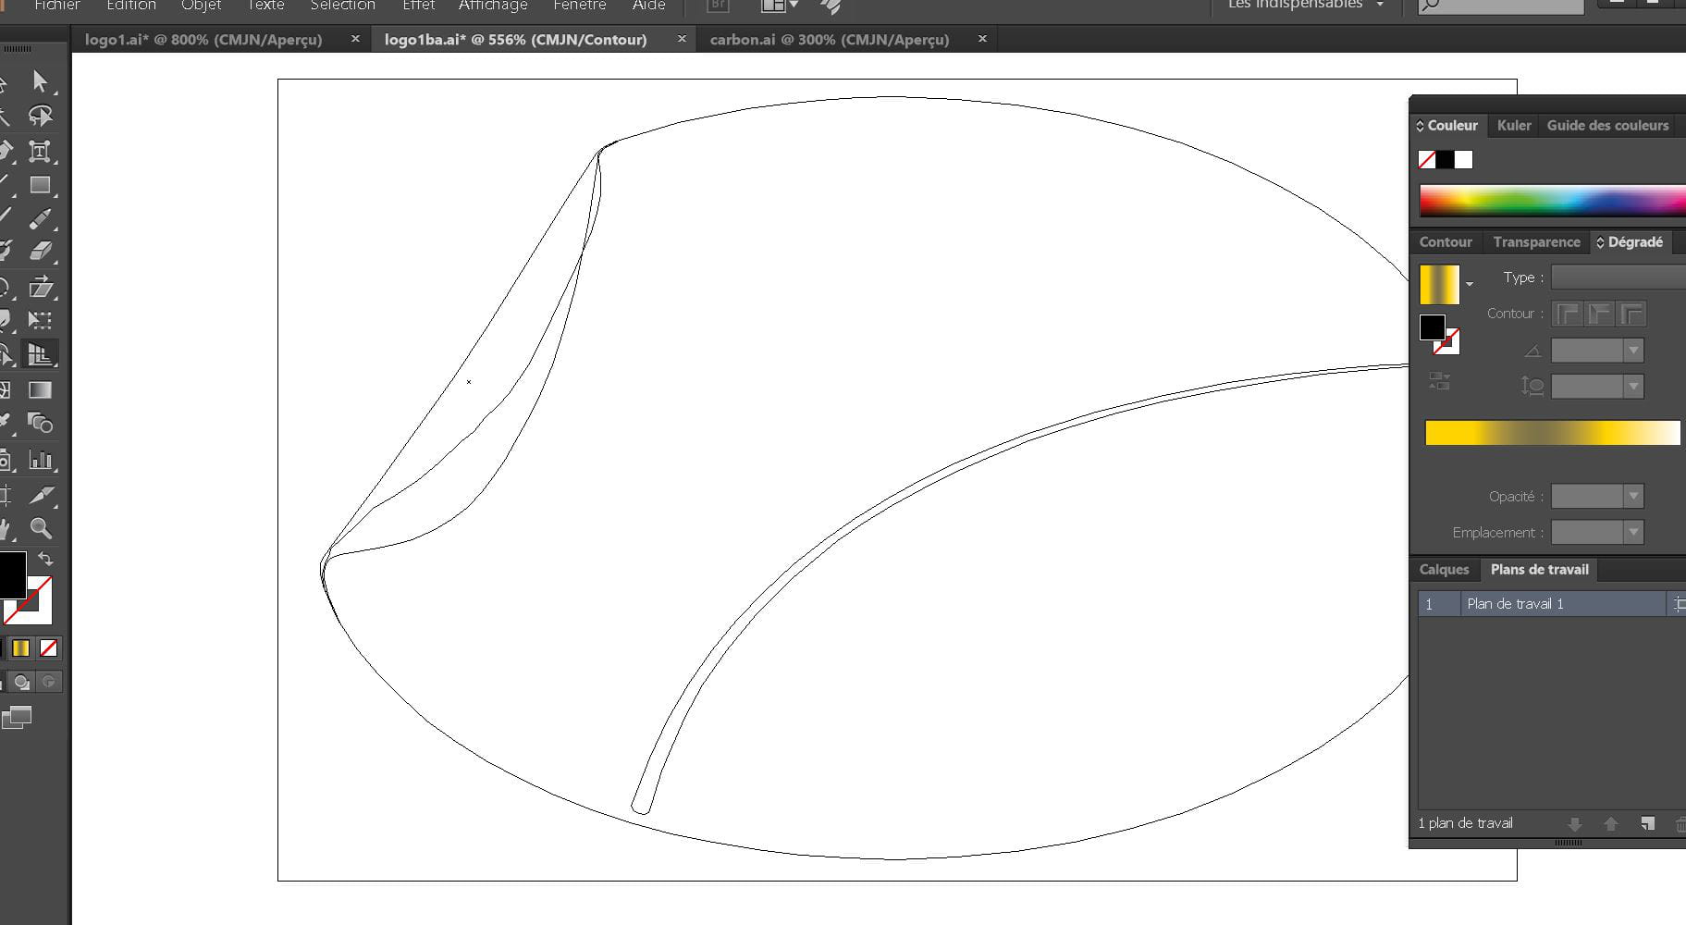Select the Gradient tool
This screenshot has width=1686, height=925.
[x=40, y=389]
